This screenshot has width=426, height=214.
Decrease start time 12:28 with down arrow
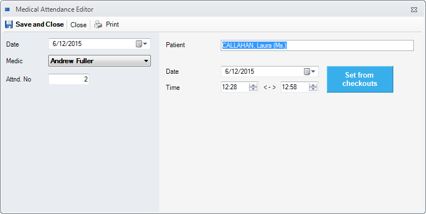point(253,89)
